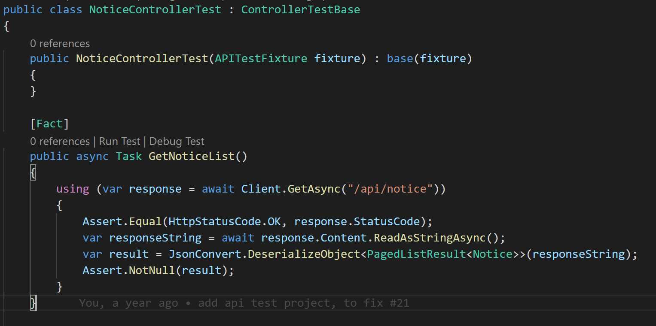656x326 pixels.
Task: Click the responseString variable declaration
Action: [155, 238]
